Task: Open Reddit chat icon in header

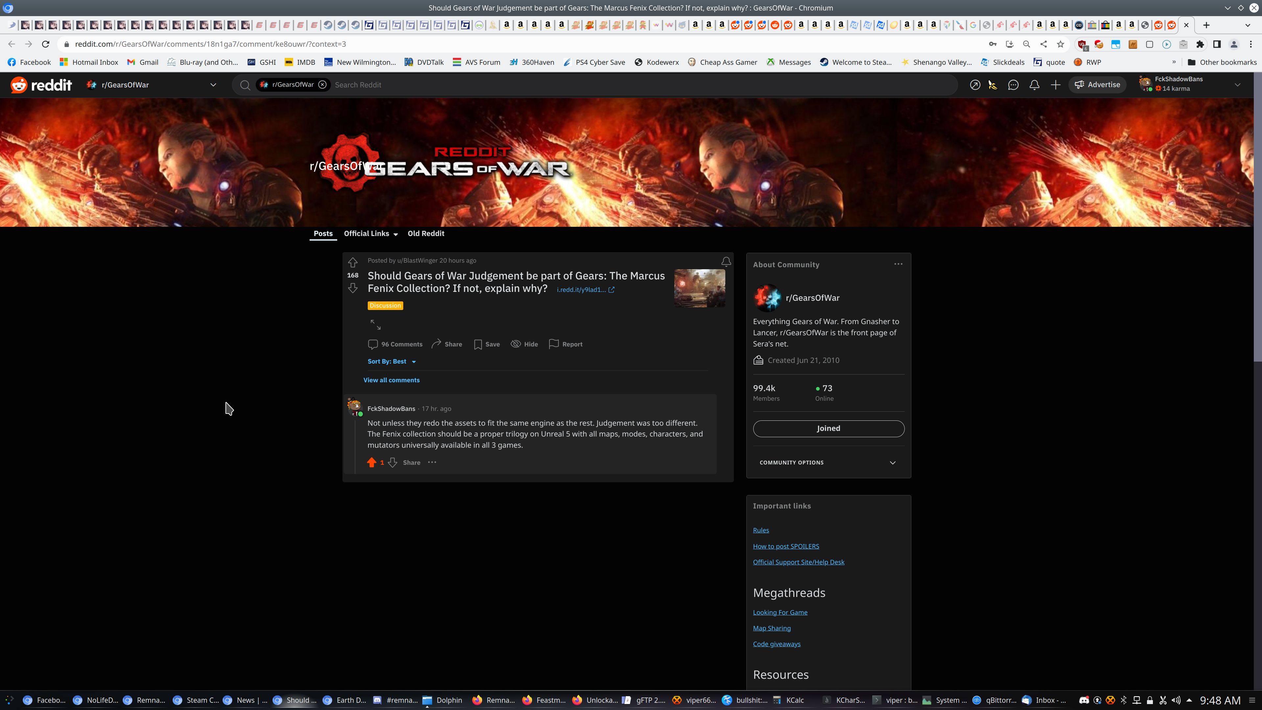Action: pyautogui.click(x=1013, y=85)
